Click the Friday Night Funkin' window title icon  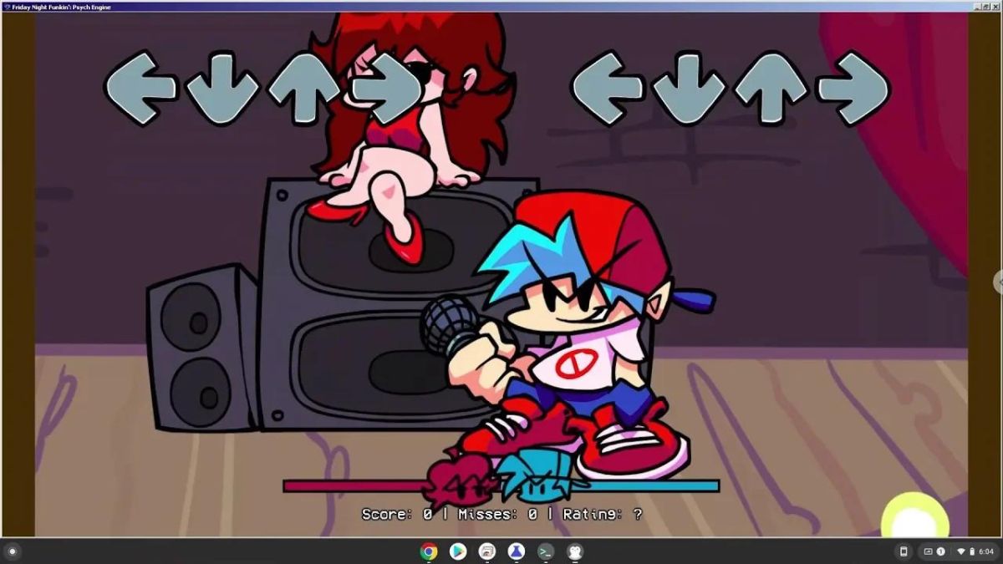7,7
